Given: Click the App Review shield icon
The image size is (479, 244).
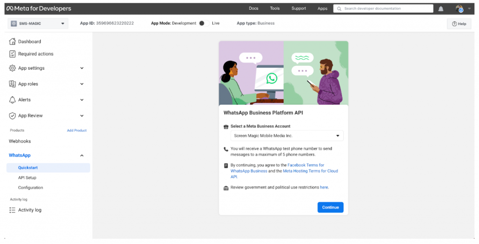Looking at the screenshot, I should coord(12,116).
